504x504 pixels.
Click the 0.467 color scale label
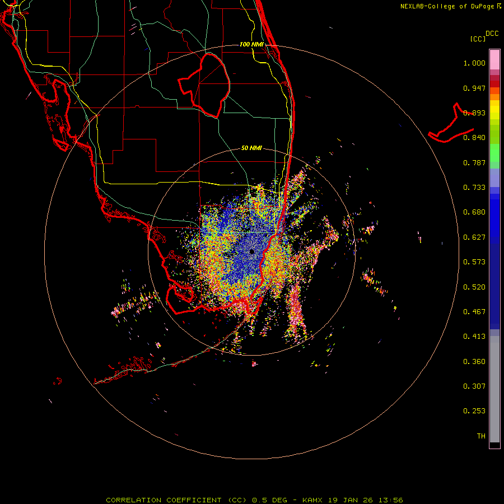(474, 312)
